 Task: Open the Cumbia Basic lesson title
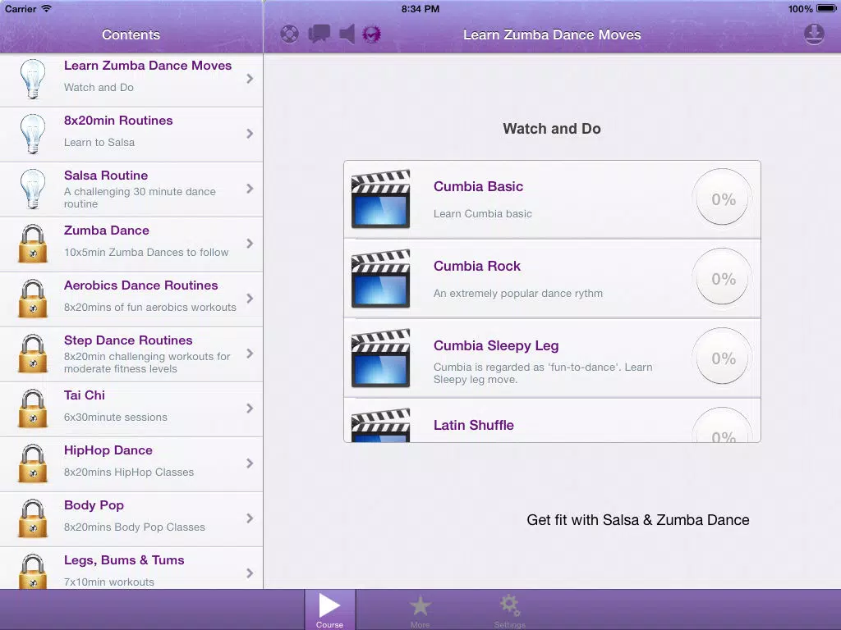[479, 186]
